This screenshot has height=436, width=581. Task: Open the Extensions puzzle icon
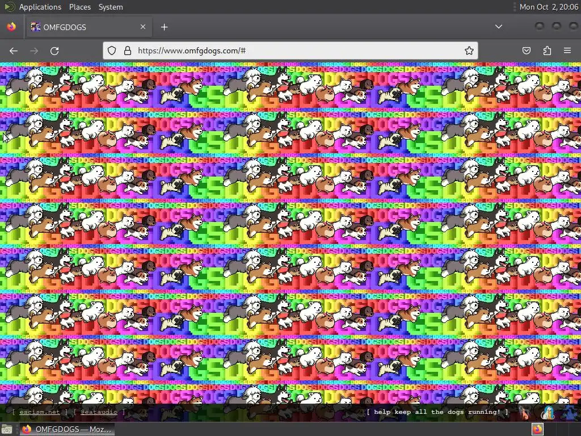point(547,51)
